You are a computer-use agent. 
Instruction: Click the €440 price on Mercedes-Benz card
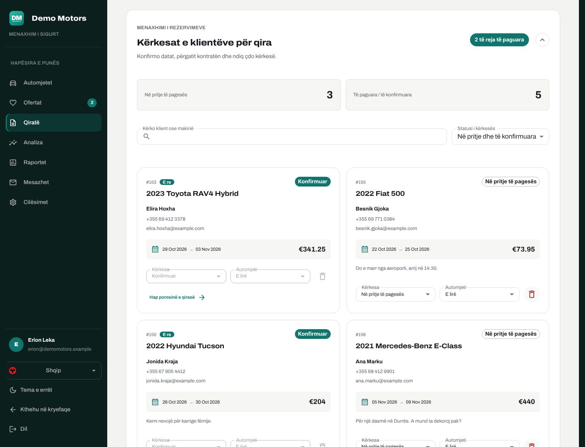pos(526,402)
